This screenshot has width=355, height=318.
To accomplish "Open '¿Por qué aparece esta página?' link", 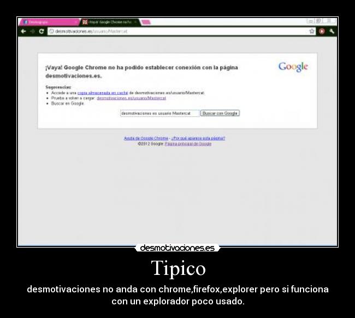I will 198,138.
